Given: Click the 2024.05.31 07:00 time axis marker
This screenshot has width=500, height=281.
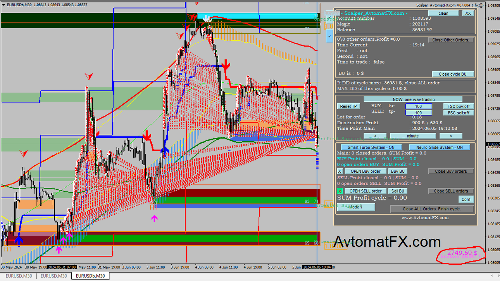Looking at the screenshot, I should (x=62, y=267).
